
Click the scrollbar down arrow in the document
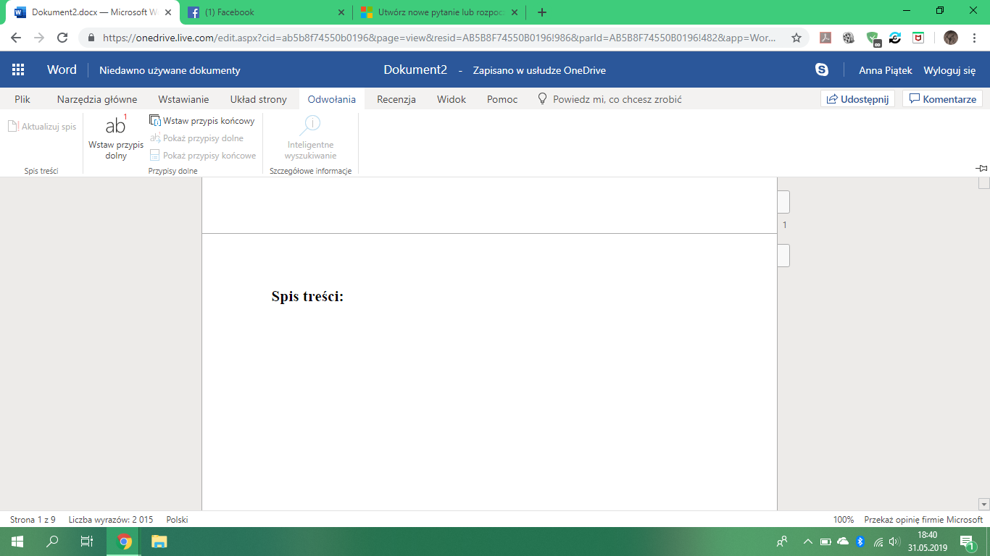983,504
